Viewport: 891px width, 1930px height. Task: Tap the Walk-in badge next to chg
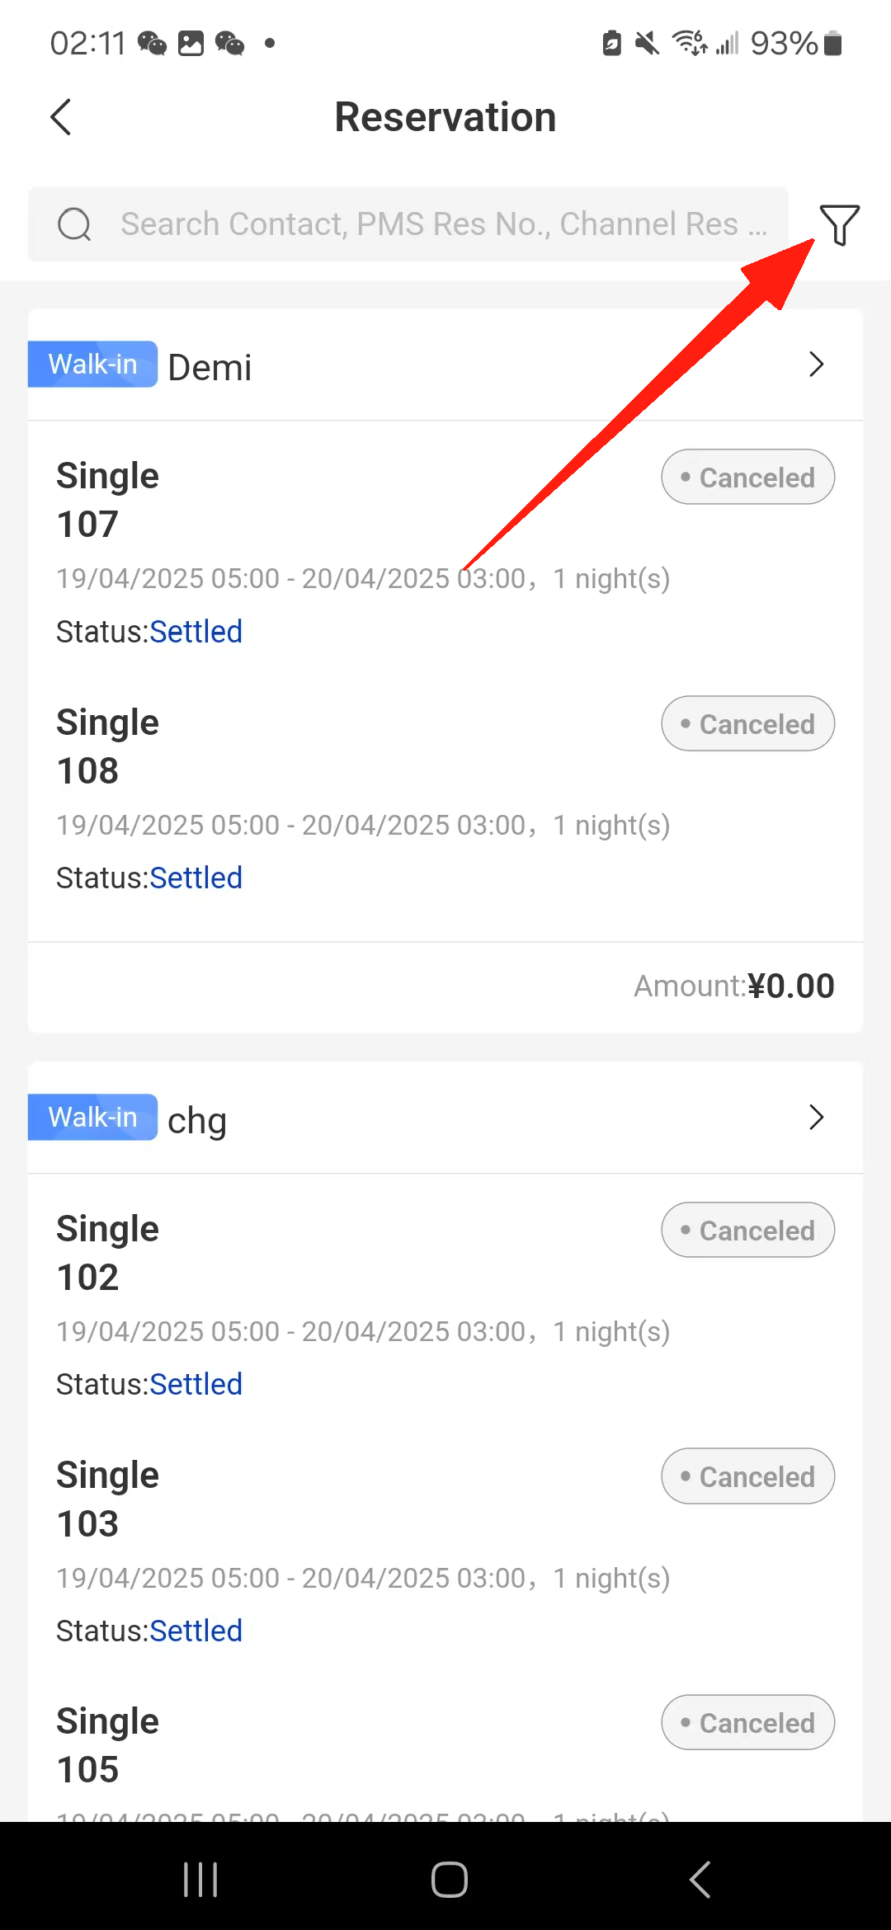tap(92, 1118)
